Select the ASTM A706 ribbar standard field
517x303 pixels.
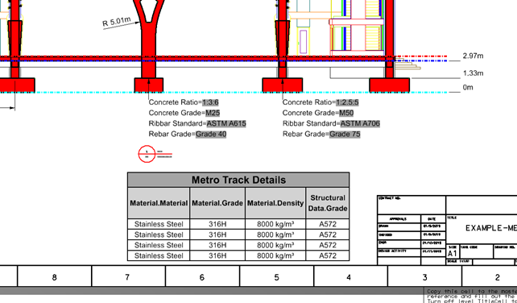pos(360,123)
